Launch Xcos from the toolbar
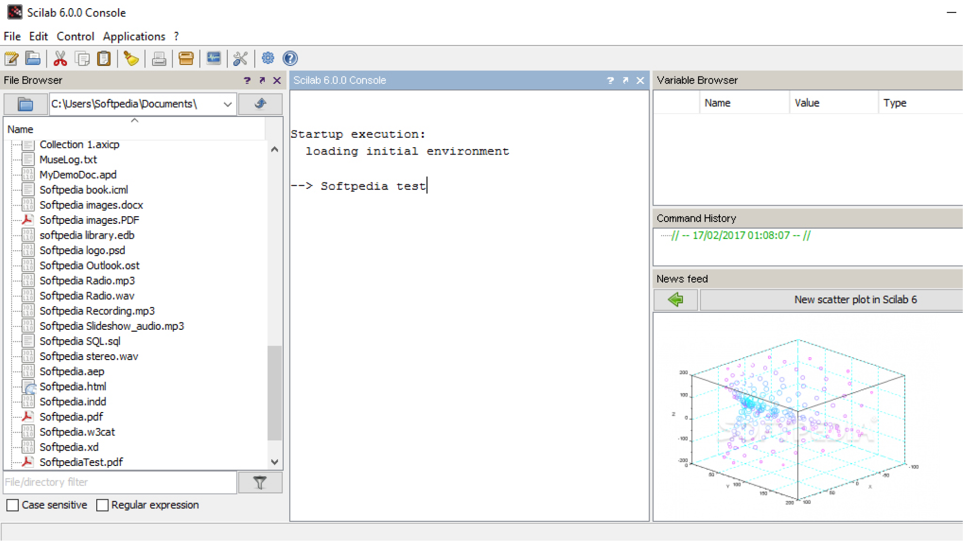Image resolution: width=963 pixels, height=542 pixels. [213, 59]
